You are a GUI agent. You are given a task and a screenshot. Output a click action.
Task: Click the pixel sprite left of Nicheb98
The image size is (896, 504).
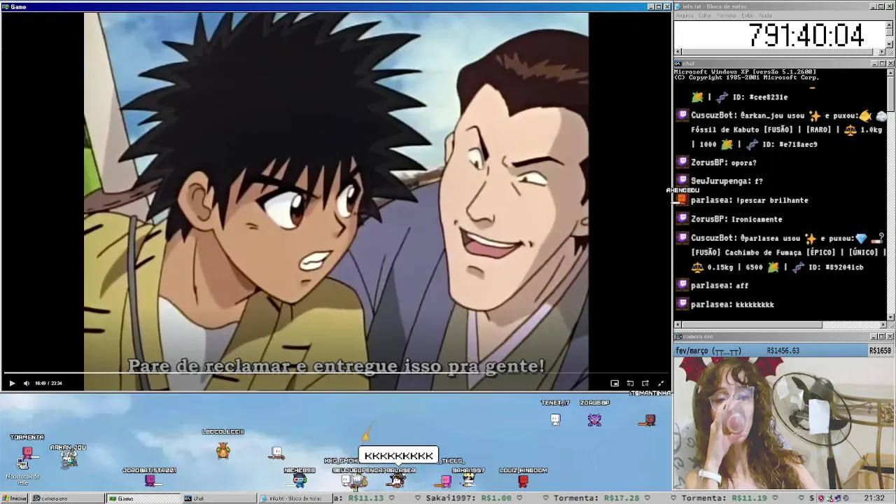[277, 454]
